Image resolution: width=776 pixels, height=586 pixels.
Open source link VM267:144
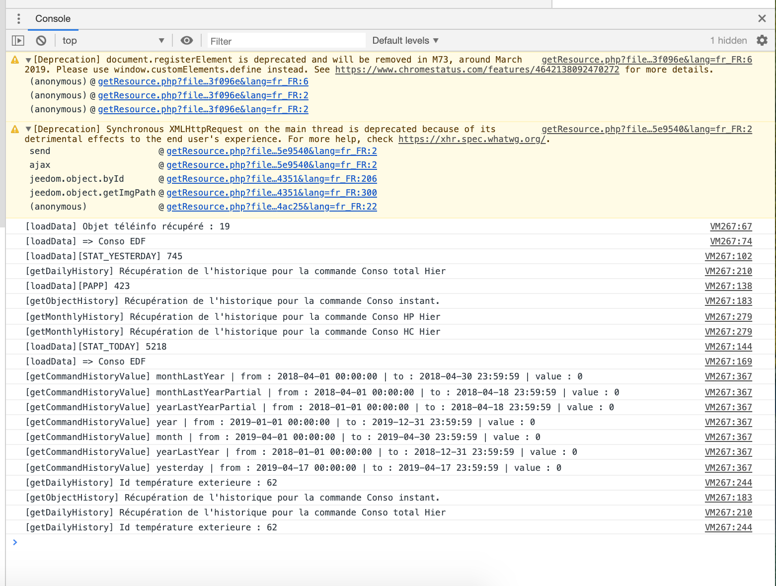pos(728,347)
